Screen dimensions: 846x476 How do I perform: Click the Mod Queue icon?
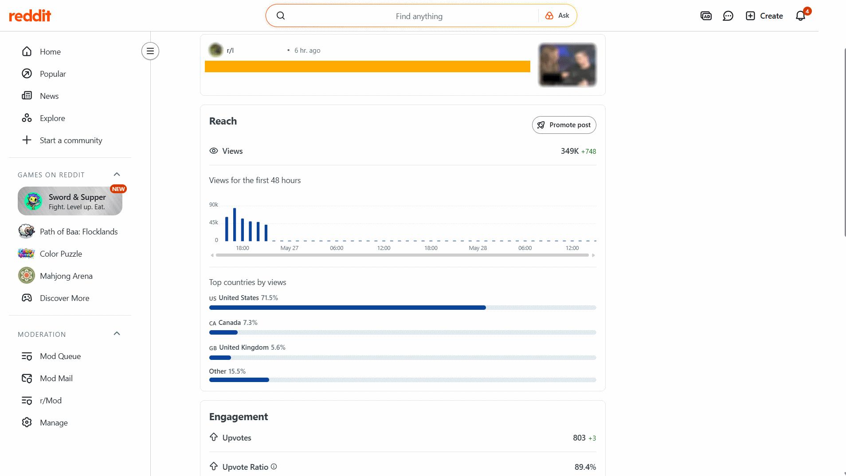pyautogui.click(x=27, y=356)
